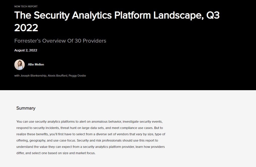Viewport: 256px width, 167px height.
Task: Click the word "with" before the contributor names
Action: (x=17, y=76)
